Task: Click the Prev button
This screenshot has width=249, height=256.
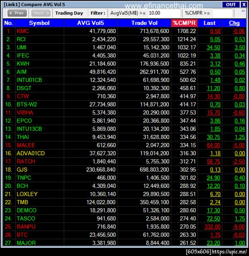Action: [17, 13]
